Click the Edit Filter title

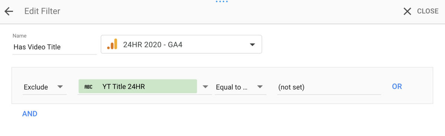tap(42, 11)
